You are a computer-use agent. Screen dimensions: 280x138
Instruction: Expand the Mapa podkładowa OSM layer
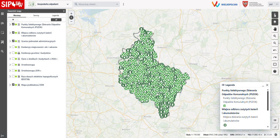tap(10, 85)
